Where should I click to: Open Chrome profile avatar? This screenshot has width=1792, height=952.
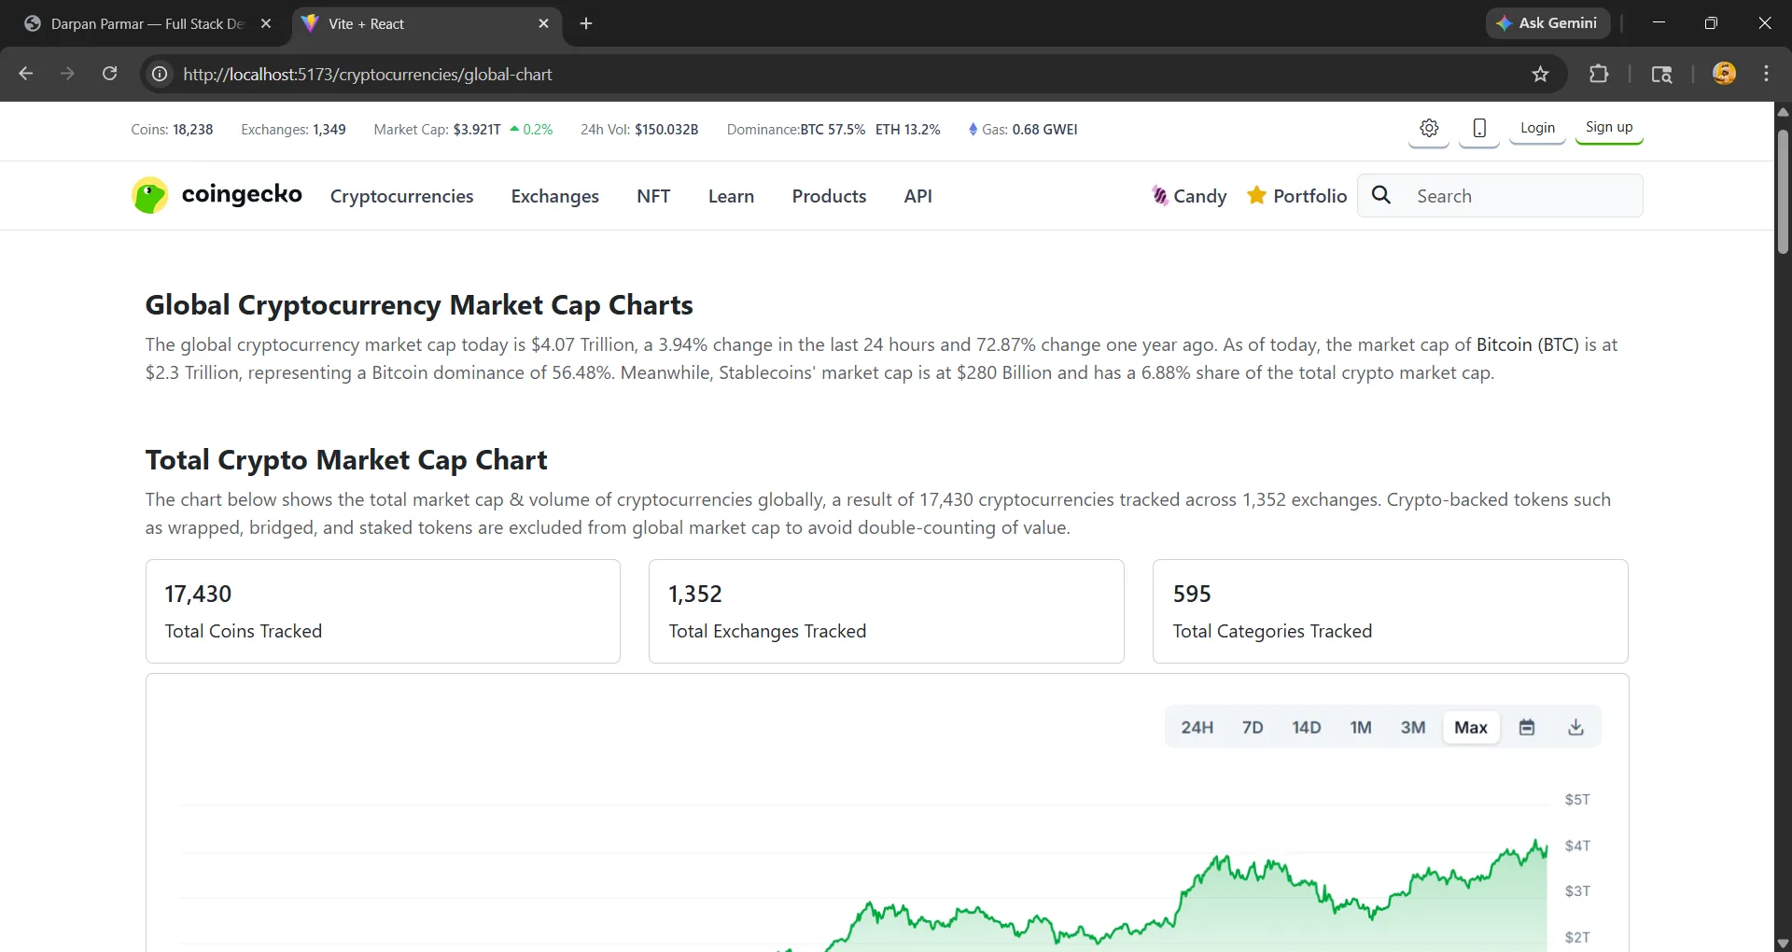tap(1724, 74)
